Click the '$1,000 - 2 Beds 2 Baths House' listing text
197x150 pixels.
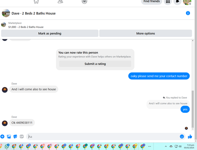pyautogui.click(x=26, y=27)
